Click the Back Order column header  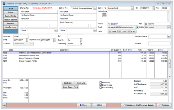coord(128,50)
